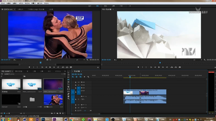Select the Track Select Forward tool

pos(68,75)
